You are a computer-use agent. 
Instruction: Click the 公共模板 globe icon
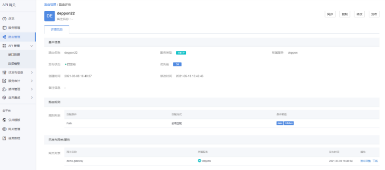point(4,120)
